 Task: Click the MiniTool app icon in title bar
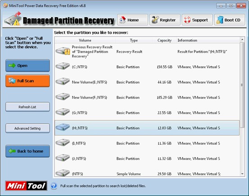pos(5,6)
